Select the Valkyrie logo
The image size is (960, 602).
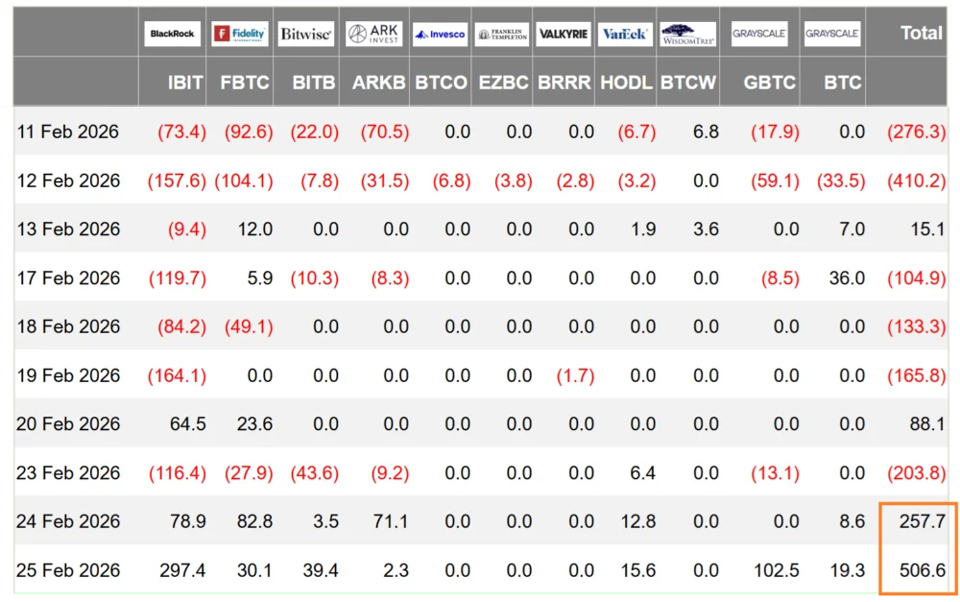pyautogui.click(x=564, y=34)
